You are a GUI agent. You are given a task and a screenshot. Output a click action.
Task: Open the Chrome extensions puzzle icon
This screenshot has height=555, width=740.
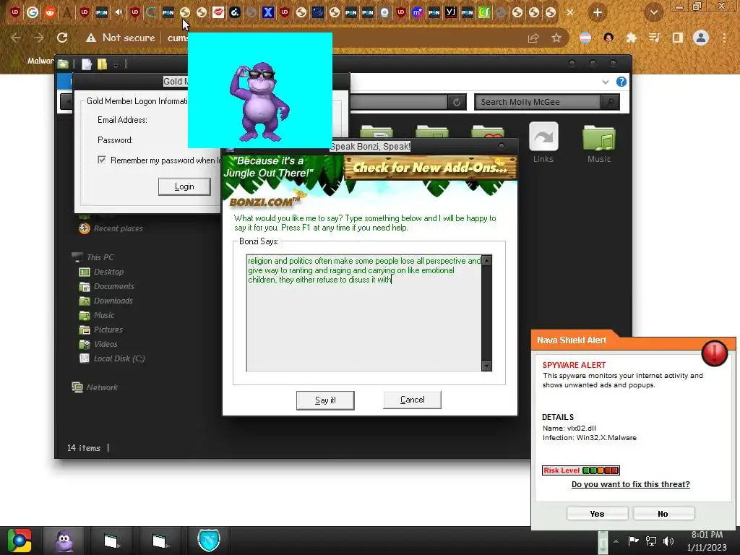(631, 38)
